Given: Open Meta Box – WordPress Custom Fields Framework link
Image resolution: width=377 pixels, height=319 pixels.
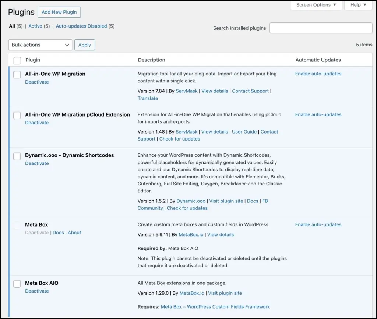Looking at the screenshot, I should [x=215, y=307].
